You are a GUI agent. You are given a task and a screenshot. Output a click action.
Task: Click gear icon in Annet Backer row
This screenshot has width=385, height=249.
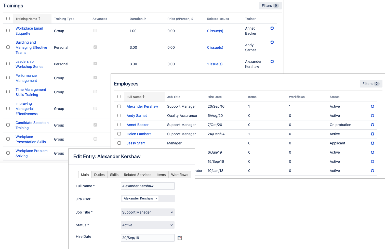coord(372,125)
